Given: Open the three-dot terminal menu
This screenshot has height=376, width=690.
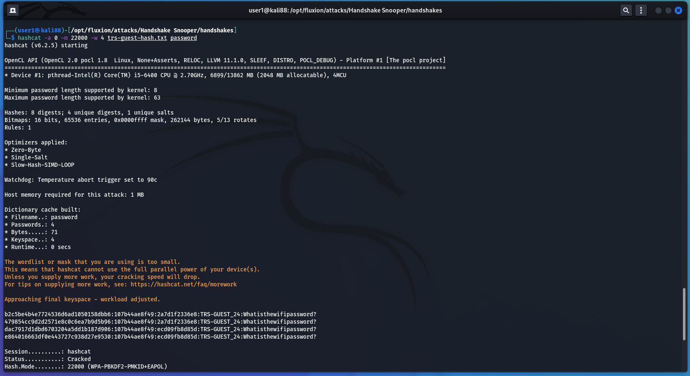Looking at the screenshot, I should tap(641, 10).
